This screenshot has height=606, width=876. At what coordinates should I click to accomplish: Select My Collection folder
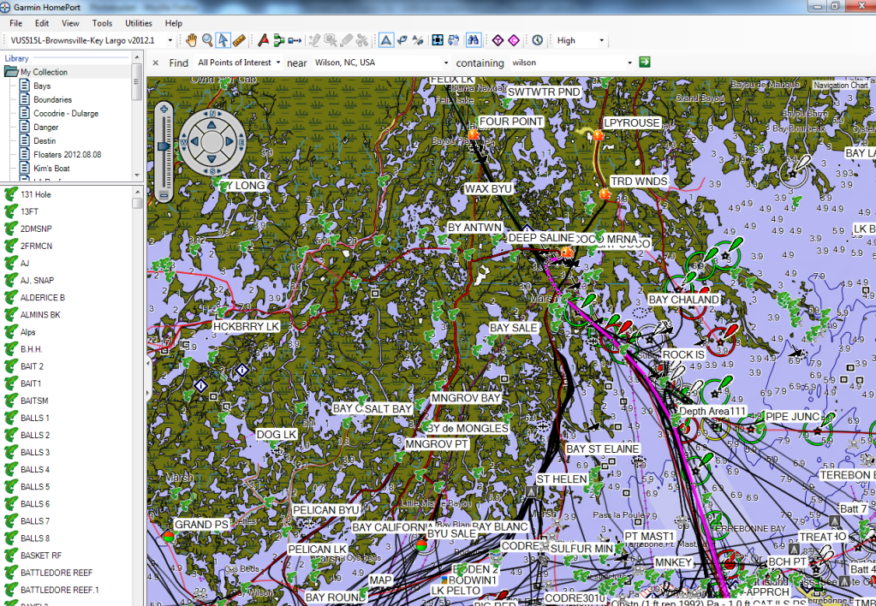(x=44, y=72)
